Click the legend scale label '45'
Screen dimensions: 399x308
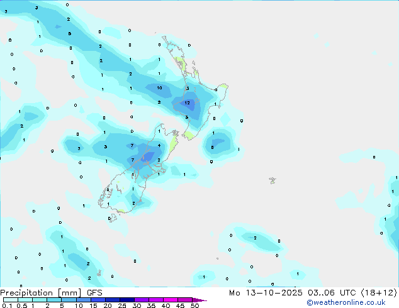(x=180, y=305)
